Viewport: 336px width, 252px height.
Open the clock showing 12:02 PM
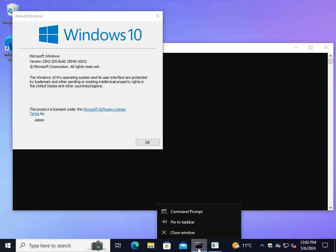coord(308,245)
